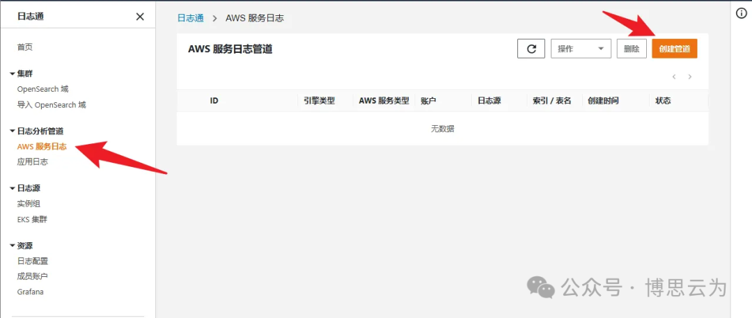
Task: Open Grafana in the sidebar
Action: 31,292
